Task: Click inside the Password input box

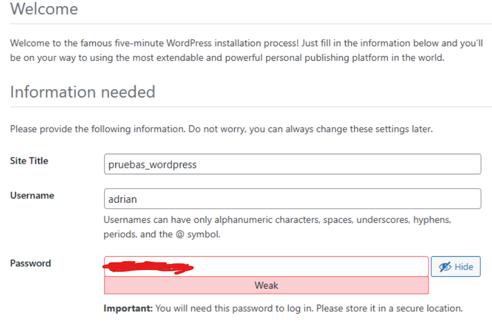Action: click(267, 267)
